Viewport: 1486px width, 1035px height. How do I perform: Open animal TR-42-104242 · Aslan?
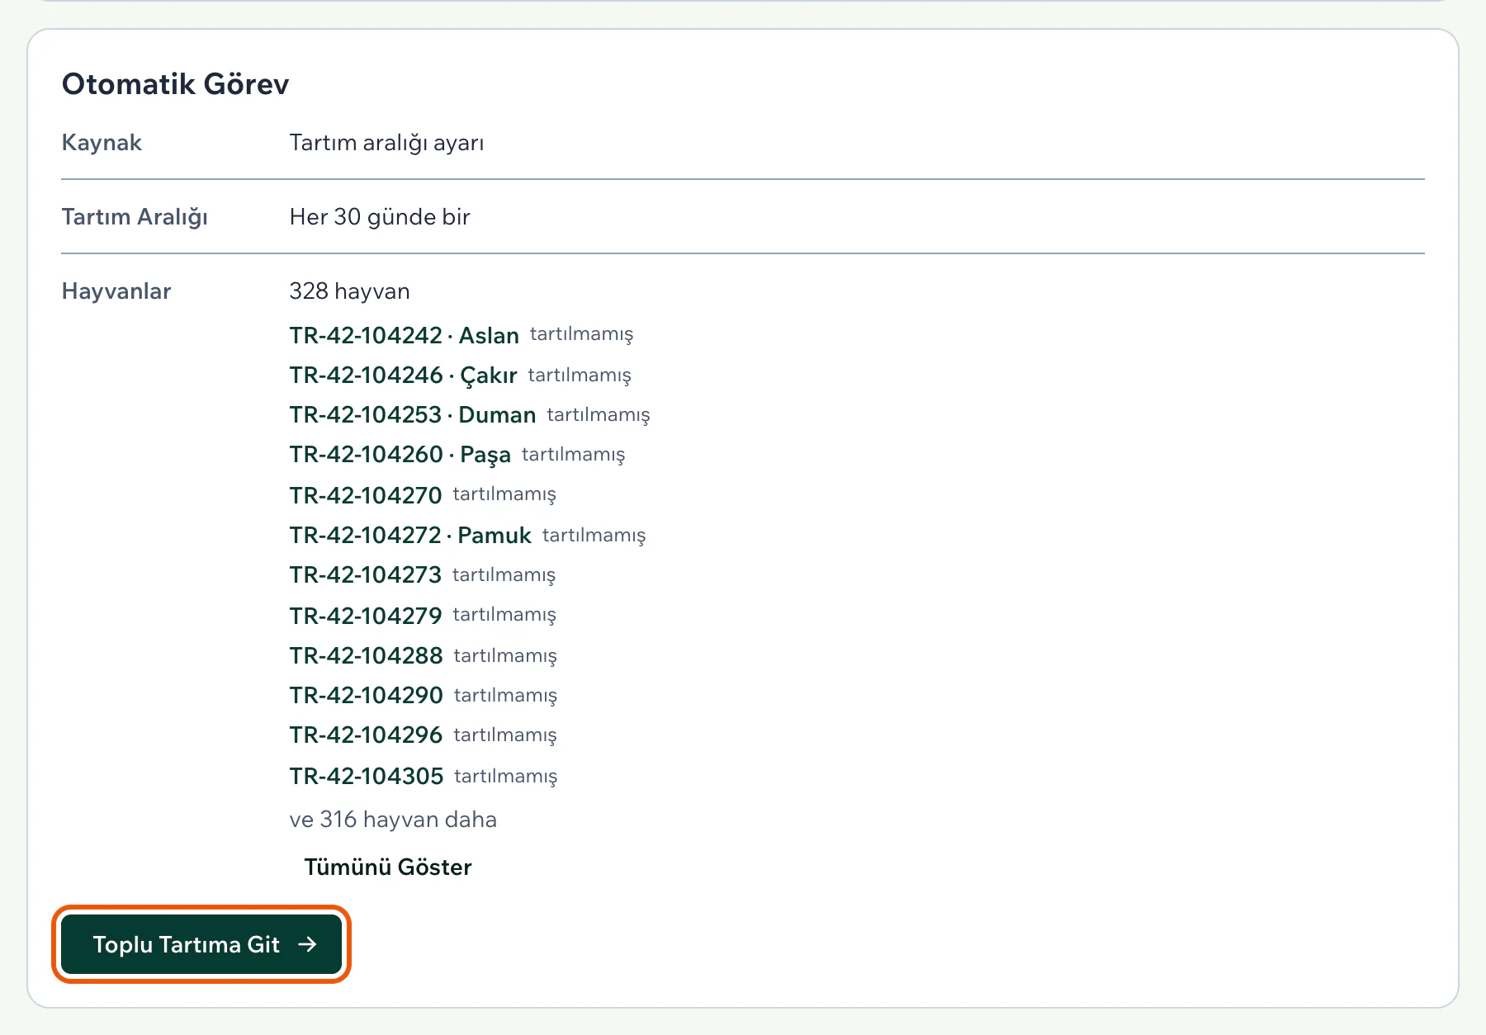[x=404, y=335]
